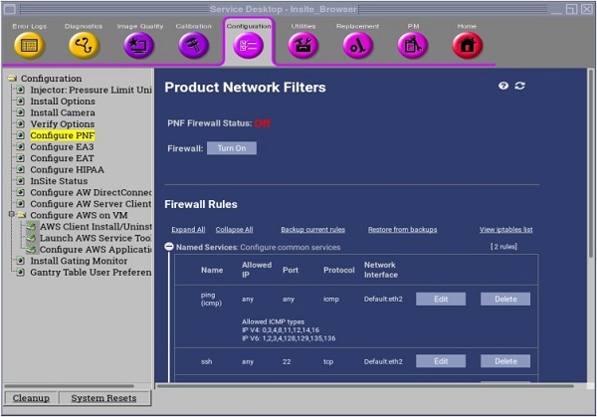Open the Diagnostics stethoscope icon

coord(84,45)
